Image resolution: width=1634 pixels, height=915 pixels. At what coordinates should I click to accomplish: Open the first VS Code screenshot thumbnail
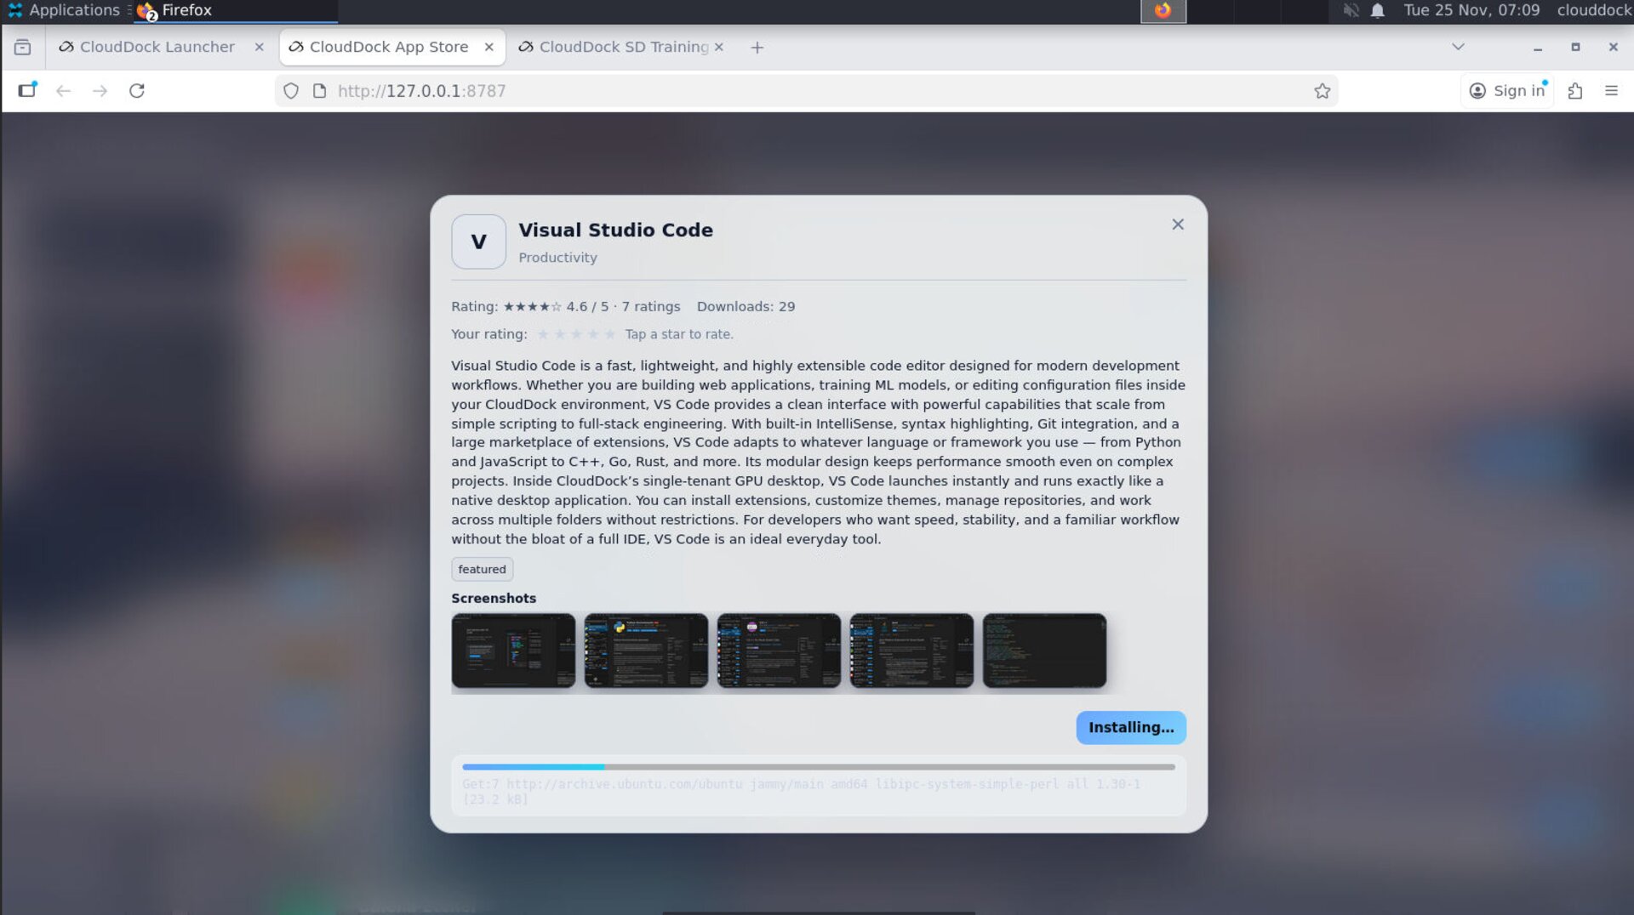click(x=513, y=651)
